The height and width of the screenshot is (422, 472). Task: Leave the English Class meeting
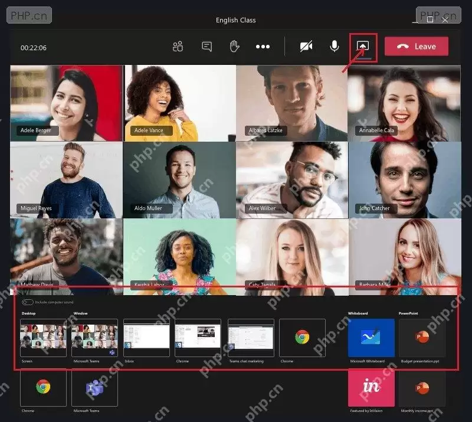[417, 47]
